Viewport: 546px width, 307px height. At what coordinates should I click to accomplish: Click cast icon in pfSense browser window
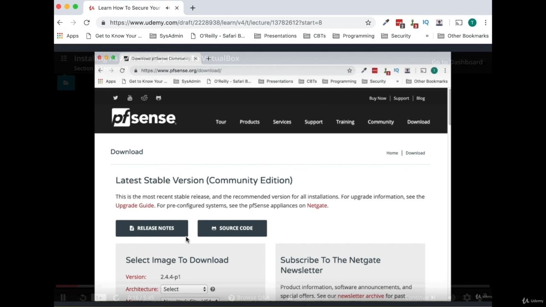[x=423, y=70]
